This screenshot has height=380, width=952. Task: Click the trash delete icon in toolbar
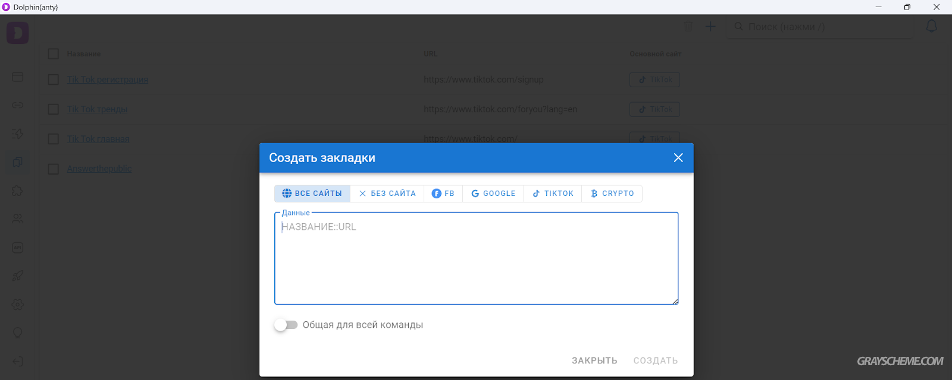coord(688,27)
